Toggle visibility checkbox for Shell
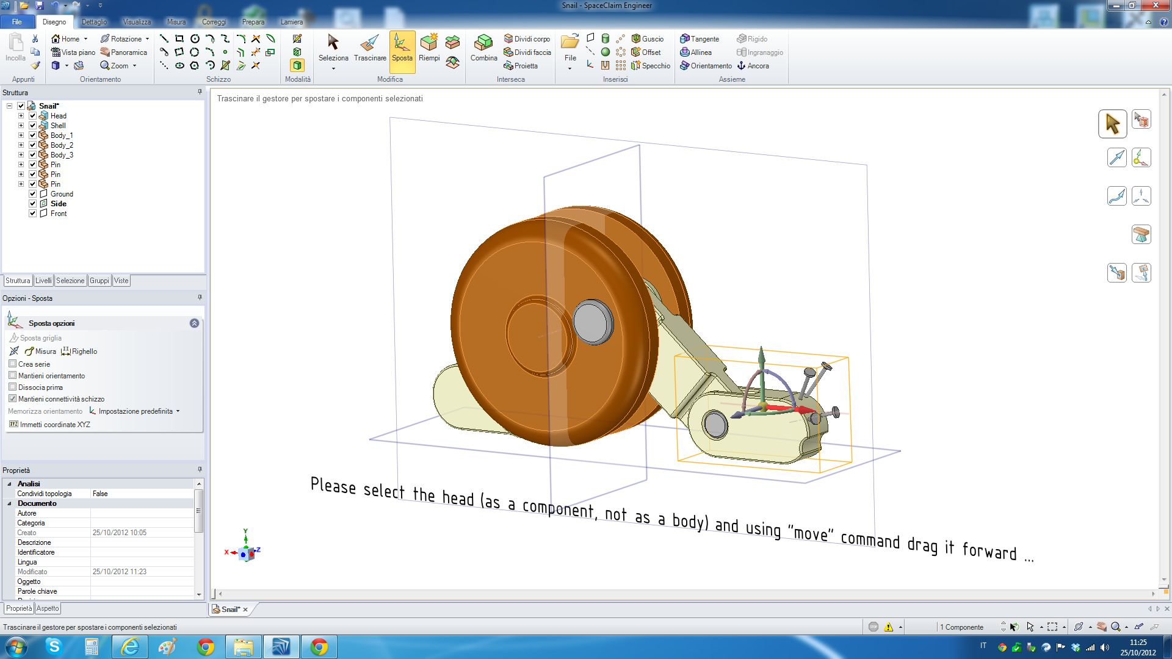 click(x=33, y=125)
